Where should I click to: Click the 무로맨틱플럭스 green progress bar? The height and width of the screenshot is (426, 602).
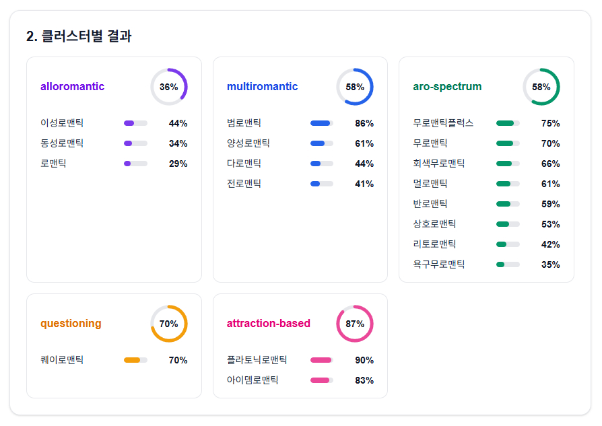point(508,123)
